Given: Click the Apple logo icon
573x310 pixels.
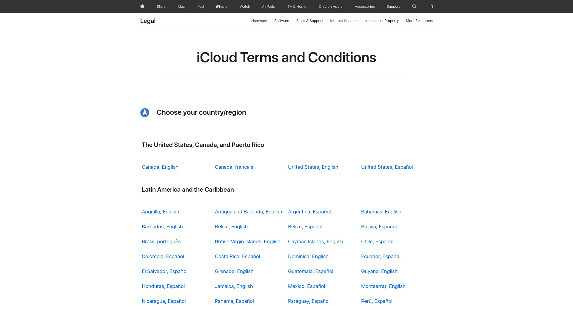Looking at the screenshot, I should (142, 6).
